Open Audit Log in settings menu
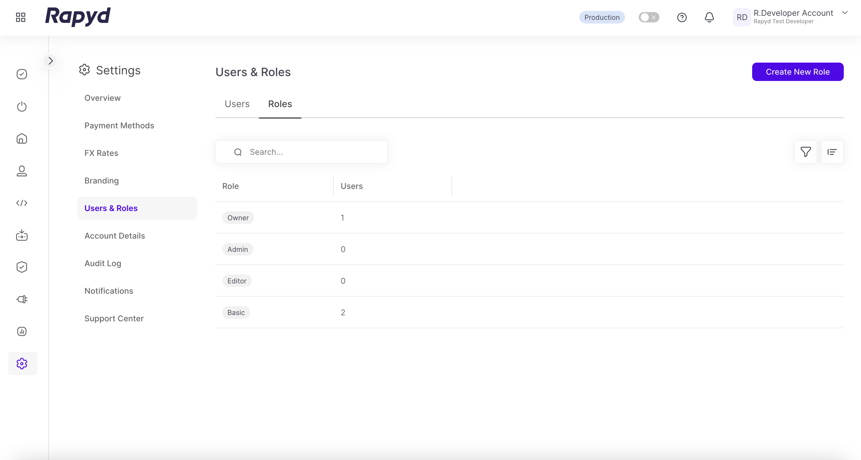This screenshot has height=460, width=861. [x=103, y=263]
